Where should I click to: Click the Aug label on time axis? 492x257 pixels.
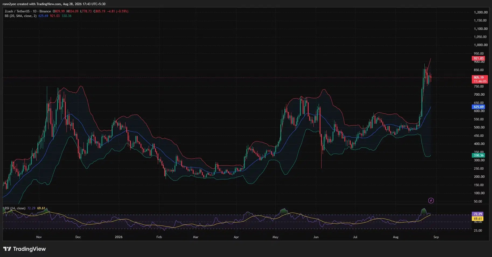[x=396, y=237]
